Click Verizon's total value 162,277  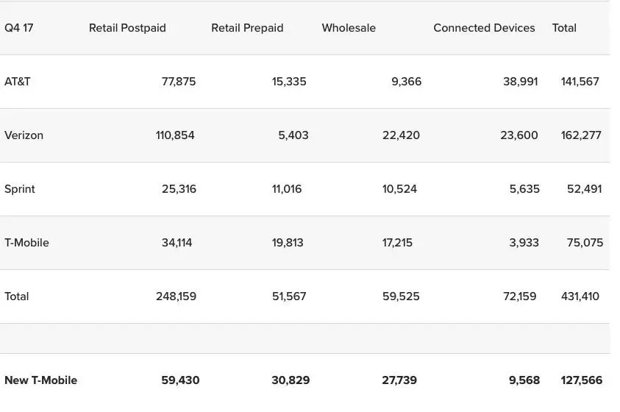581,135
